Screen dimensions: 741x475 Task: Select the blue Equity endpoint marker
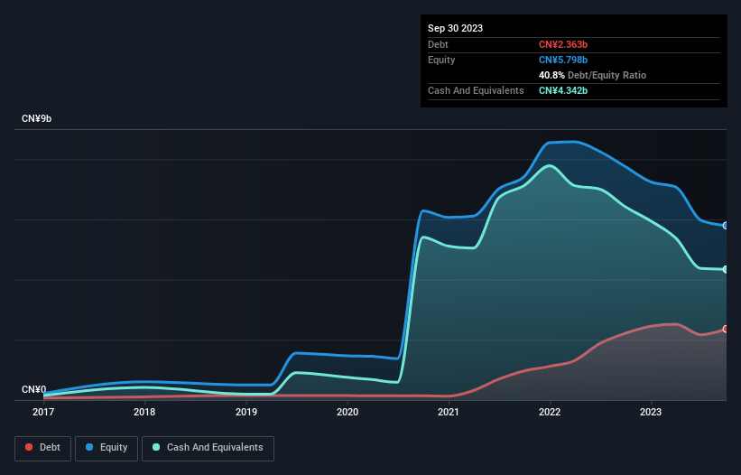point(726,226)
